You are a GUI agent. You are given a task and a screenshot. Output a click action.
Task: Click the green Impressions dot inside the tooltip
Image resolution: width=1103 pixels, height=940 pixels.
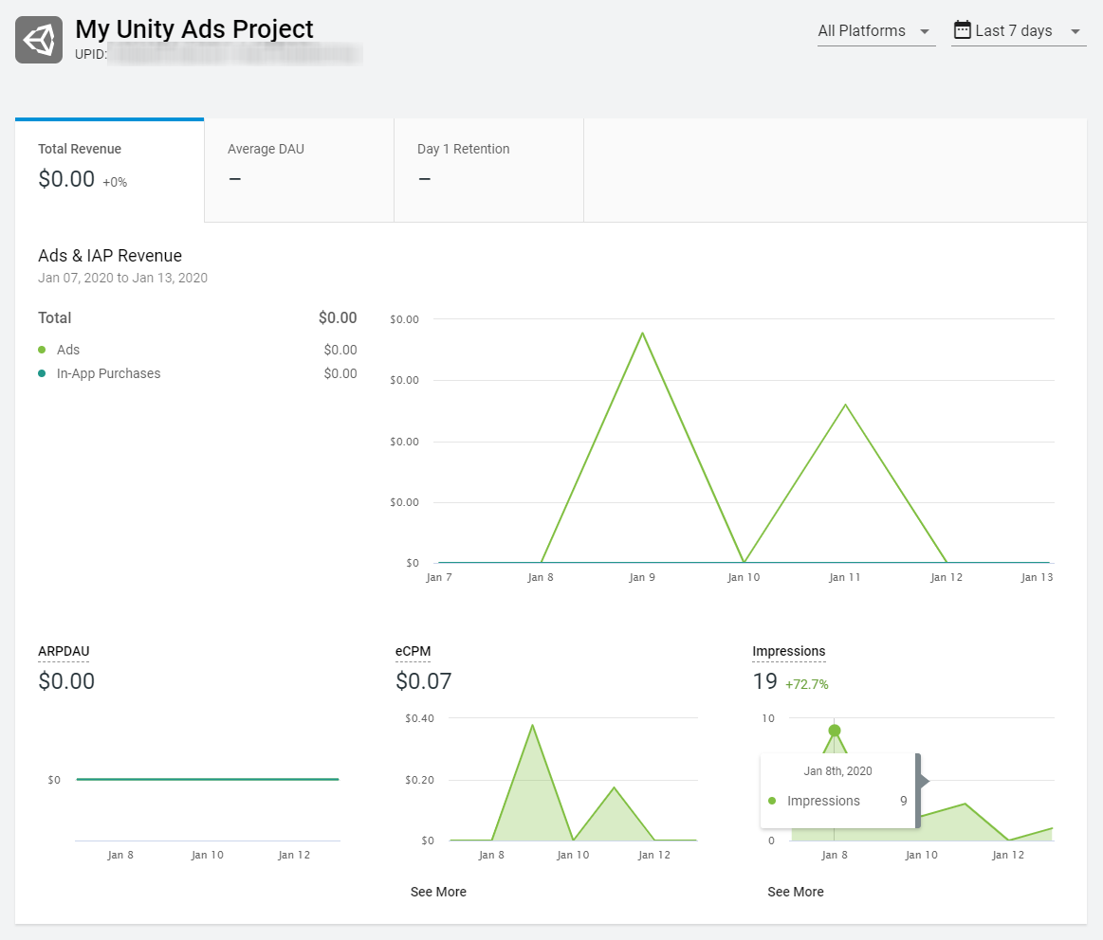click(773, 801)
